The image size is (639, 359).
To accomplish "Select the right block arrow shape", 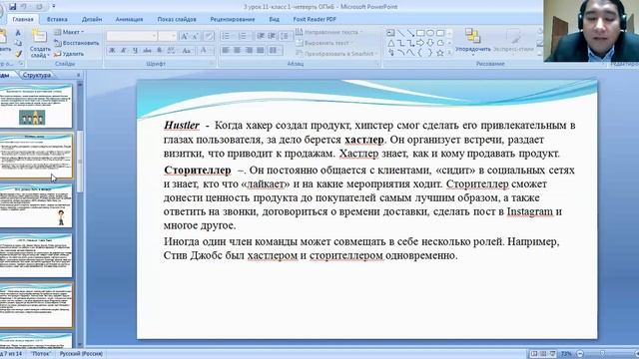I will [x=420, y=43].
